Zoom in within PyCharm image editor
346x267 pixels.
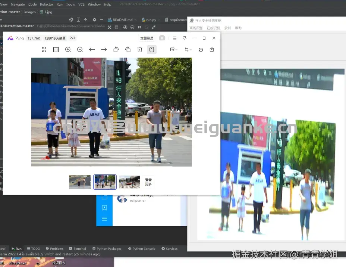125,27
